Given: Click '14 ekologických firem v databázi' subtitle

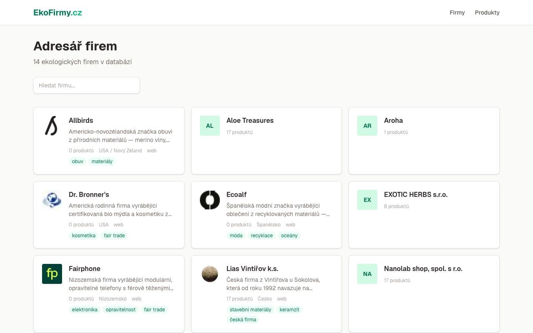Looking at the screenshot, I should tap(82, 62).
